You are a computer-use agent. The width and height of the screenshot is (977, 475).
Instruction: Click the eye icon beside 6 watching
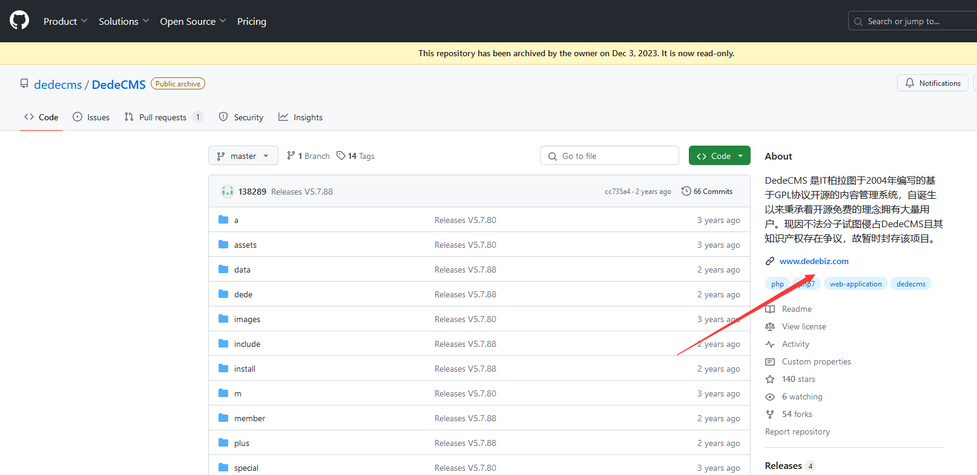(770, 397)
